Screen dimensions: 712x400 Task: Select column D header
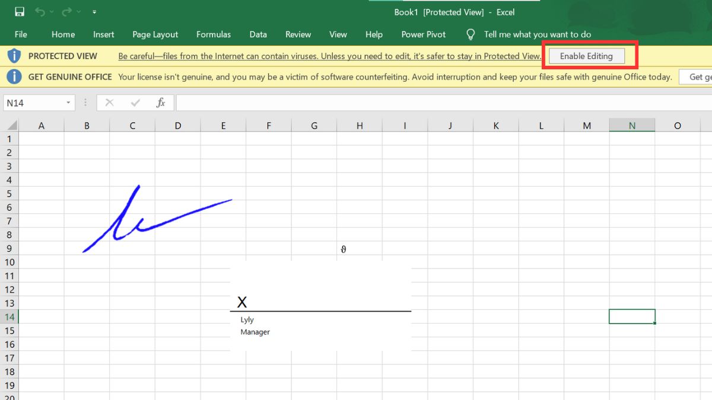tap(178, 126)
